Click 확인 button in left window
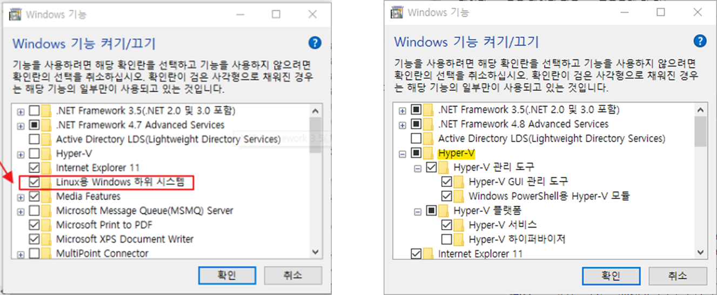 pyautogui.click(x=227, y=275)
